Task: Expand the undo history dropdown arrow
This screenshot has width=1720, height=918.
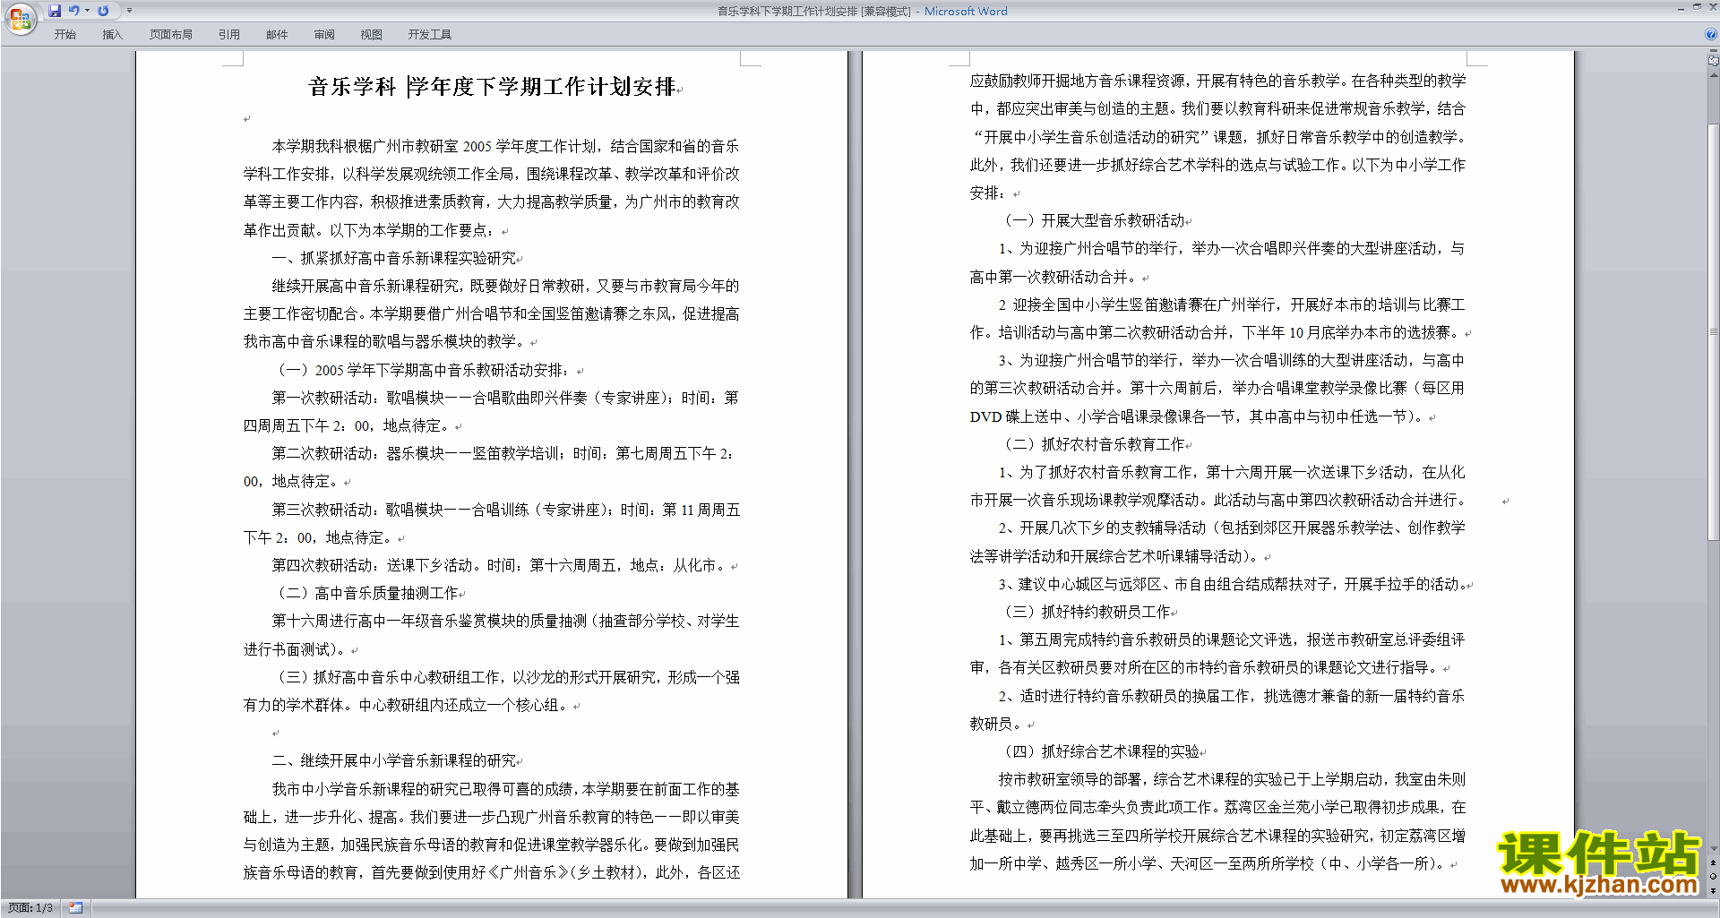Action: click(x=87, y=11)
